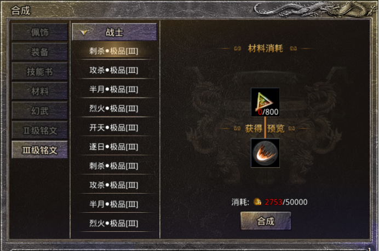The width and height of the screenshot is (379, 251).
Task: Open the 技能书 category
Action: coord(39,71)
